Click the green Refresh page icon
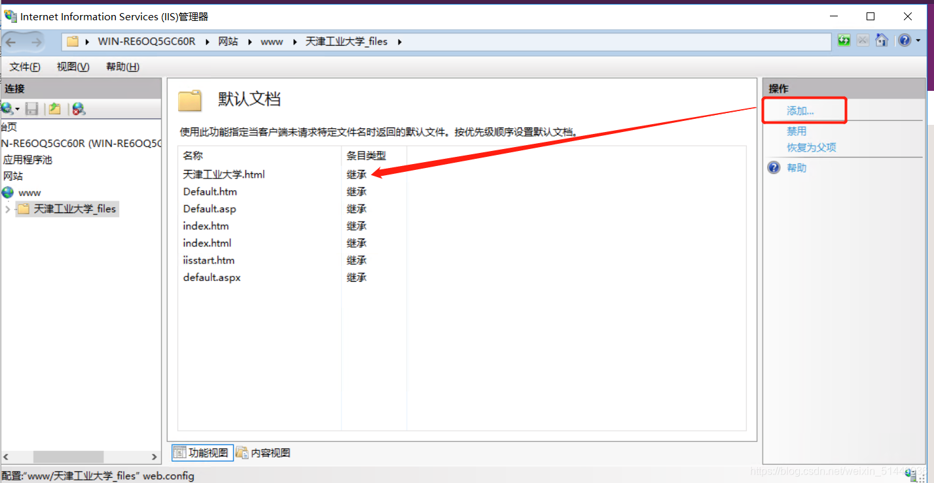This screenshot has height=483, width=934. 844,41
